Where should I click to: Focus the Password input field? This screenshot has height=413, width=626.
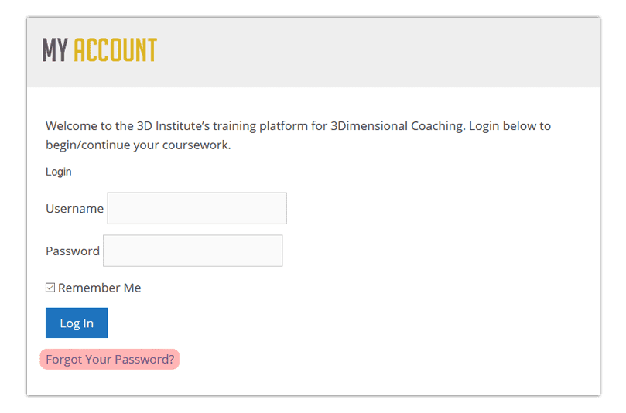193,251
